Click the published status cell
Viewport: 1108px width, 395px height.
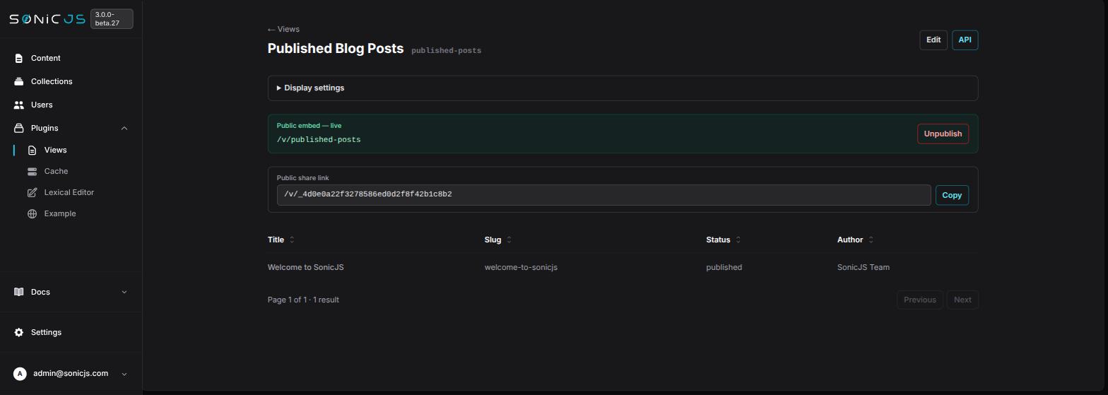pos(724,267)
